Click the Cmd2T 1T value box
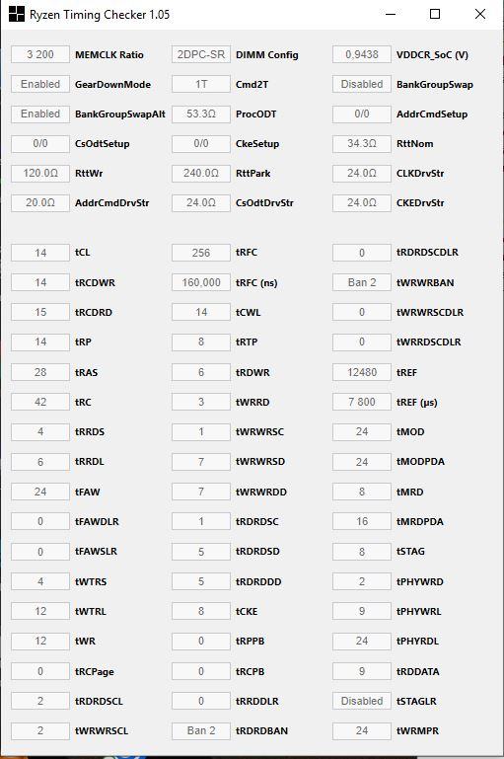This screenshot has height=759, width=504. tap(201, 84)
